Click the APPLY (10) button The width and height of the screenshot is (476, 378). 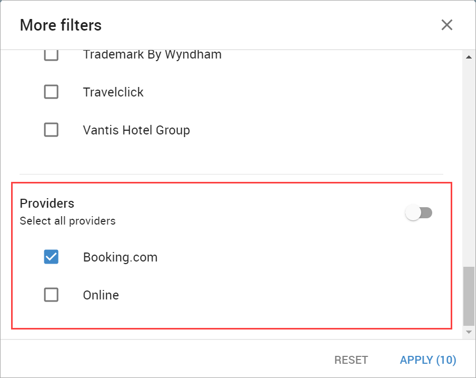pyautogui.click(x=428, y=360)
